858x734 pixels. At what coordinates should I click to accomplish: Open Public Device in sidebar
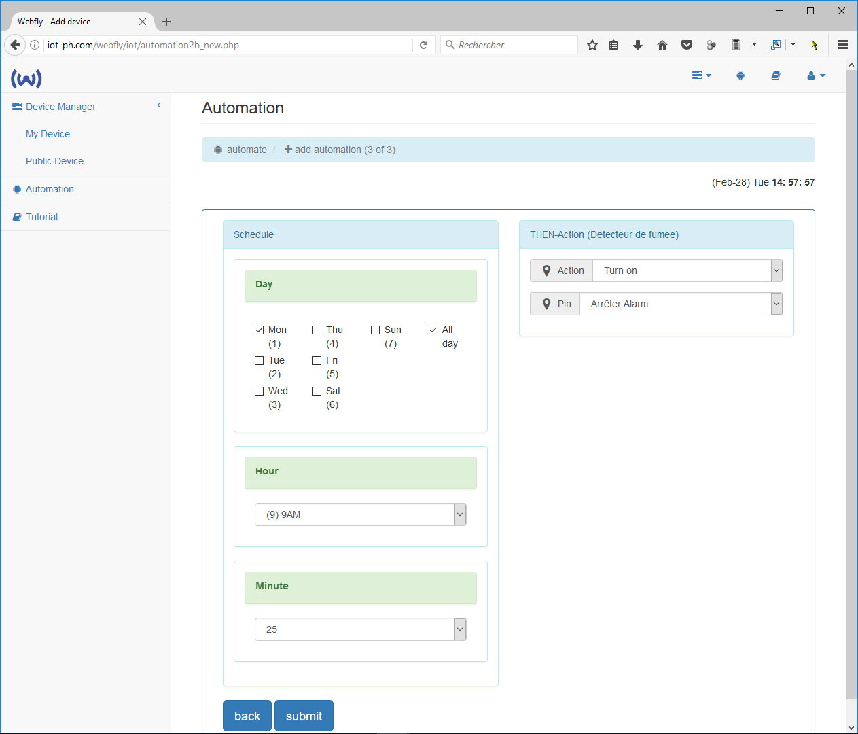coord(54,161)
